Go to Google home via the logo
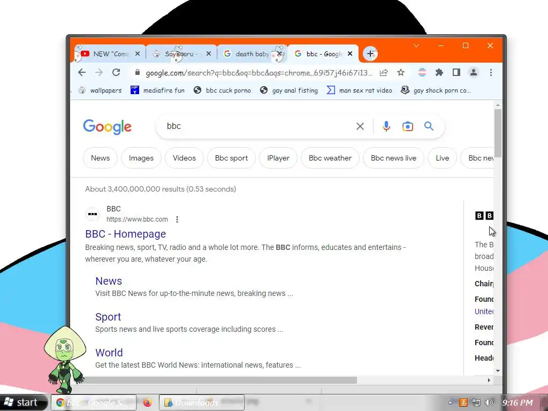The height and width of the screenshot is (411, 548). (107, 126)
